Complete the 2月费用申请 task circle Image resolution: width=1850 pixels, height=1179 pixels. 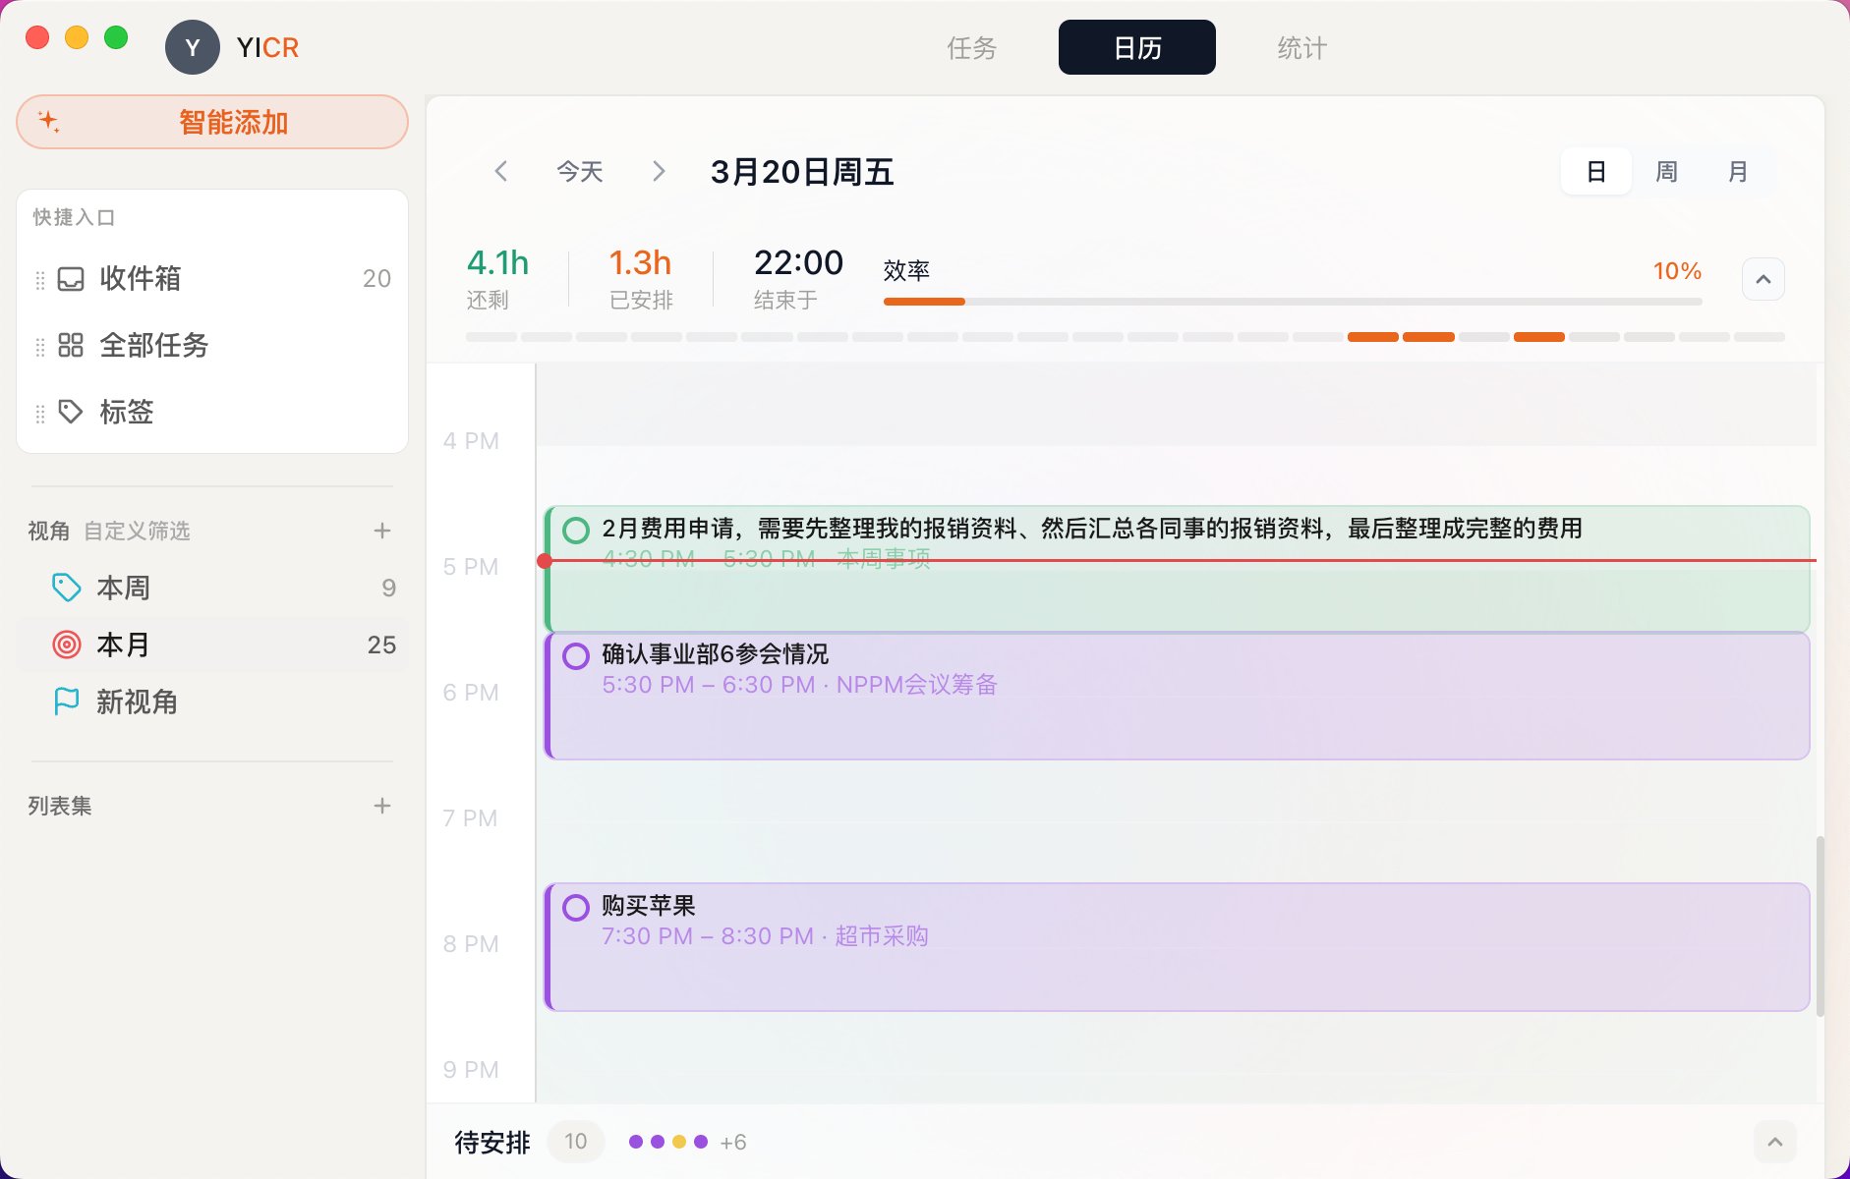coord(575,529)
